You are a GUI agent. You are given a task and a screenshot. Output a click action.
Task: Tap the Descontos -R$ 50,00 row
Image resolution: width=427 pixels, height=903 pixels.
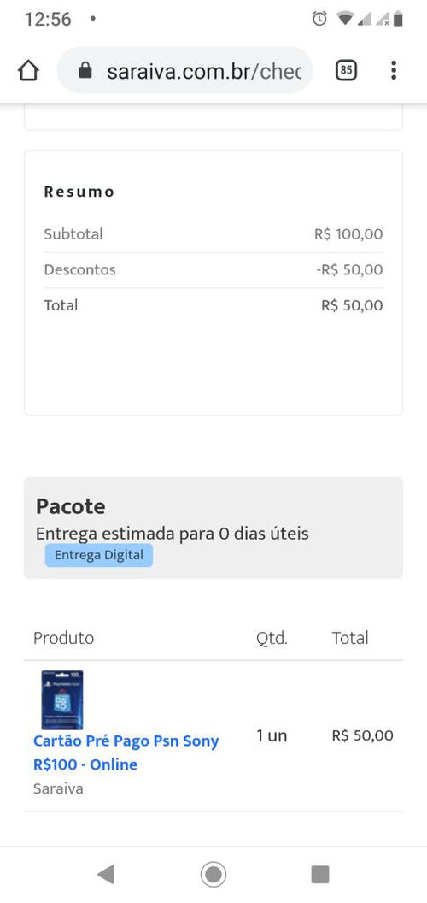click(x=213, y=269)
